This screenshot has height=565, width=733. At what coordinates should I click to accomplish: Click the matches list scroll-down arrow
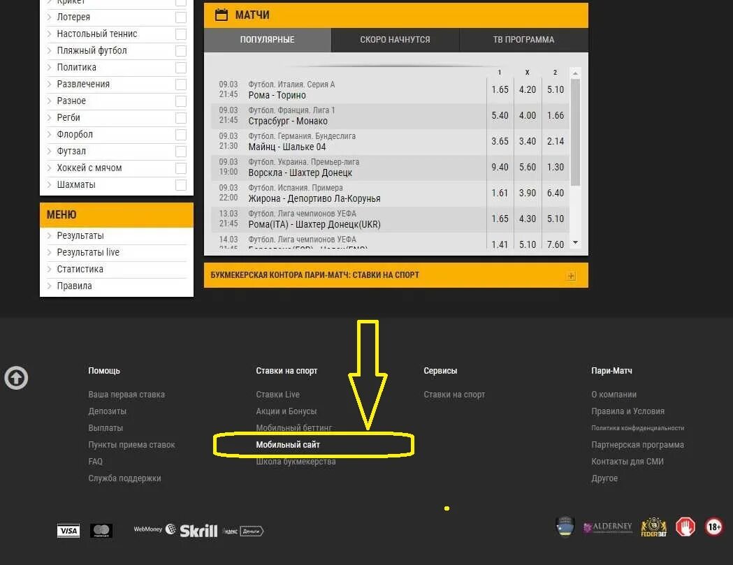point(576,242)
